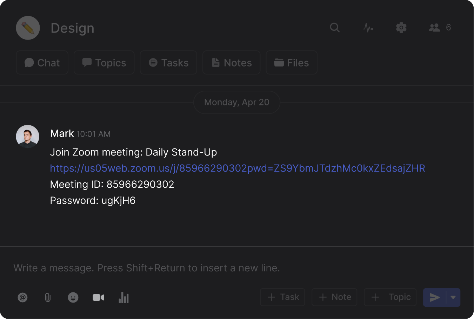The width and height of the screenshot is (474, 319).
Task: Attach a file with the paperclip icon
Action: 48,297
